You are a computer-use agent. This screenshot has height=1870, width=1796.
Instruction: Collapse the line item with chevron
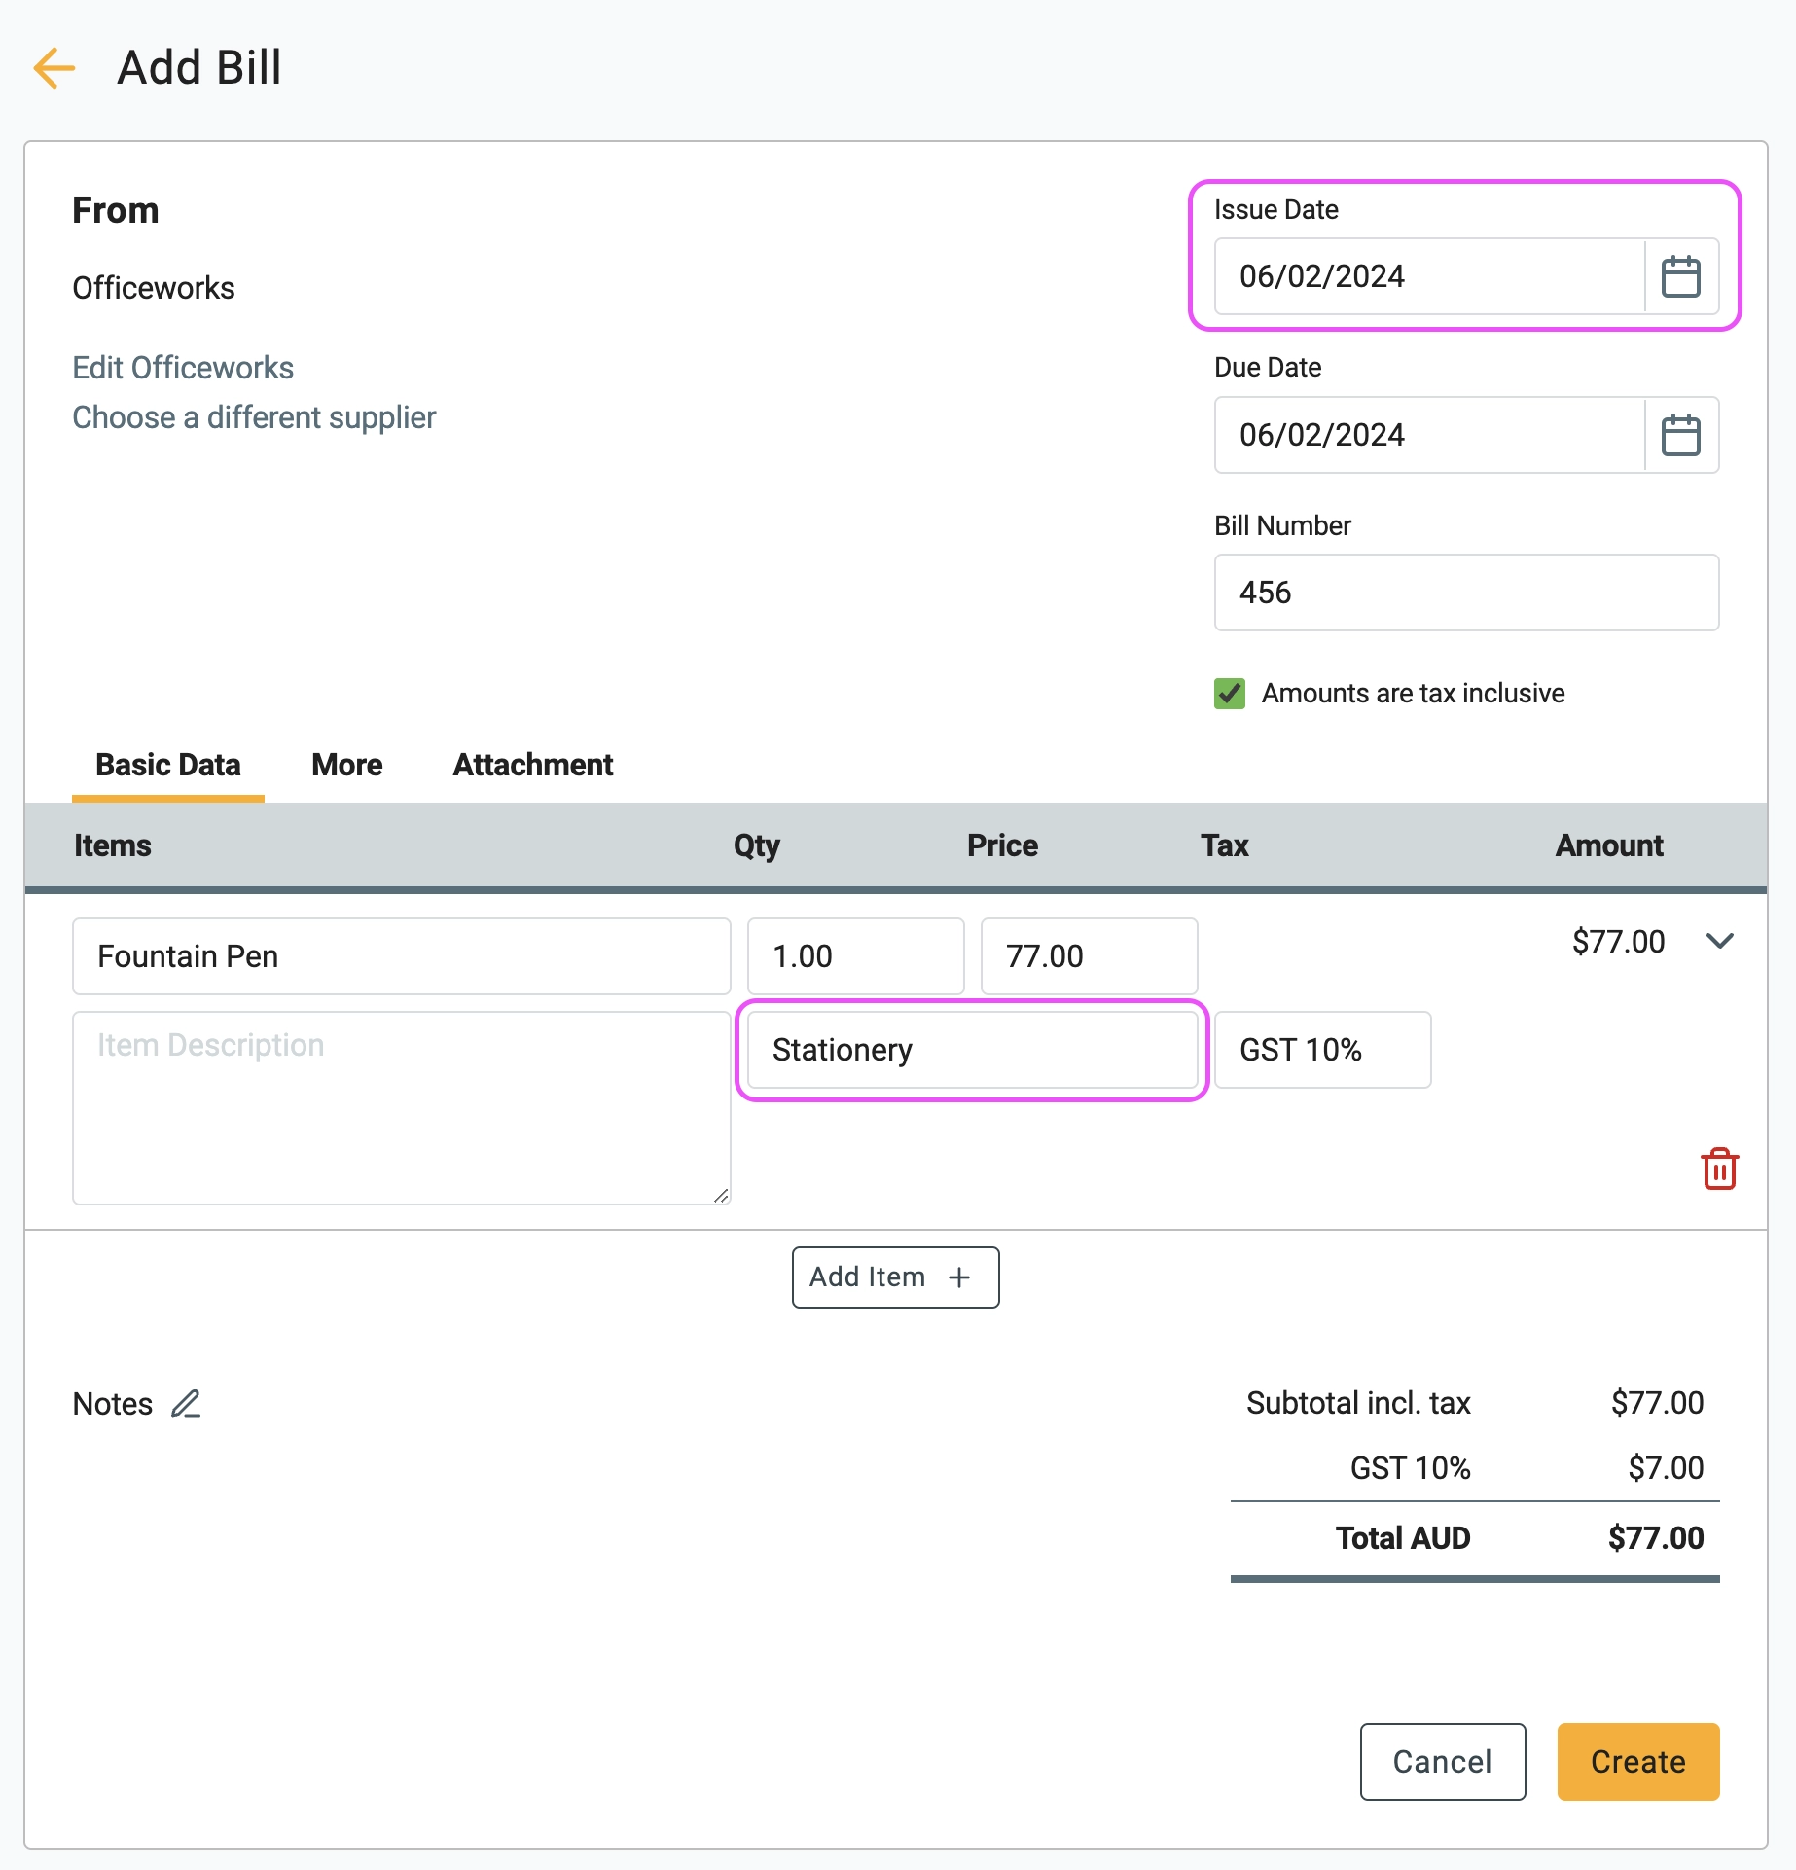pos(1719,941)
